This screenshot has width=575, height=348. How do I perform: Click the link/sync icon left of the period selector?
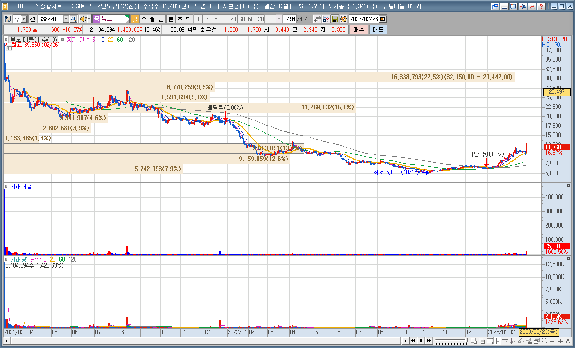[x=7, y=19]
